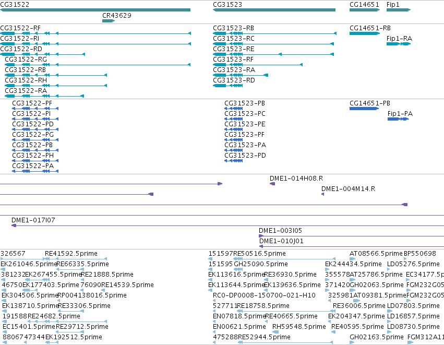Select EST label RE52944.5prime
This screenshot has width=444, height=345.
pyautogui.click(x=264, y=337)
